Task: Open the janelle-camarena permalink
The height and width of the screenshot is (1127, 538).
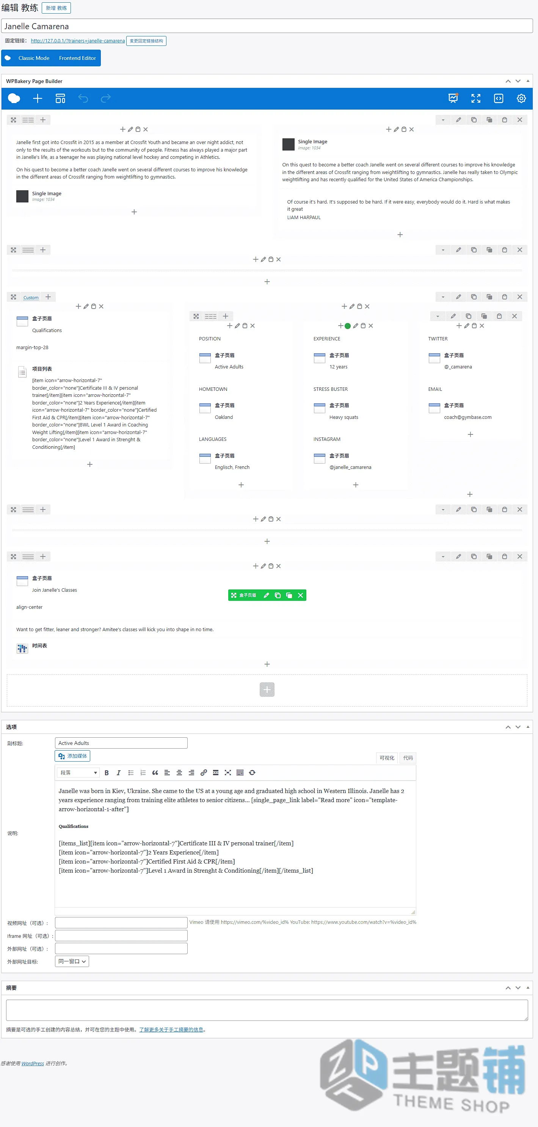Action: click(78, 41)
